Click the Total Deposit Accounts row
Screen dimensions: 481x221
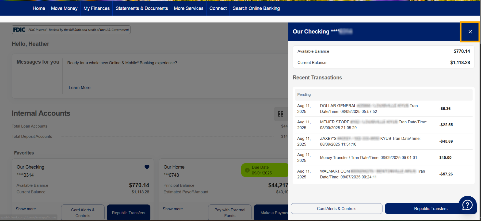150,136
